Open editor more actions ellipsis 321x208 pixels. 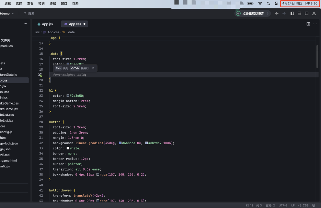315,24
